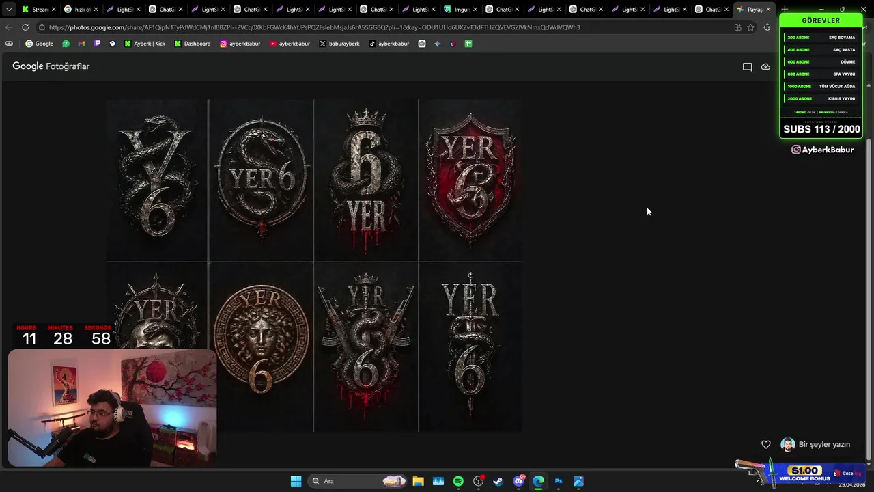Open the Gemini sparkle bookmark icon
The image size is (874, 492).
coord(437,44)
